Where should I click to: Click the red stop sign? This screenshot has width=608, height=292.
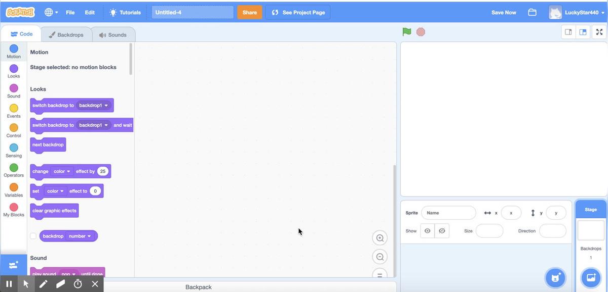tap(421, 32)
